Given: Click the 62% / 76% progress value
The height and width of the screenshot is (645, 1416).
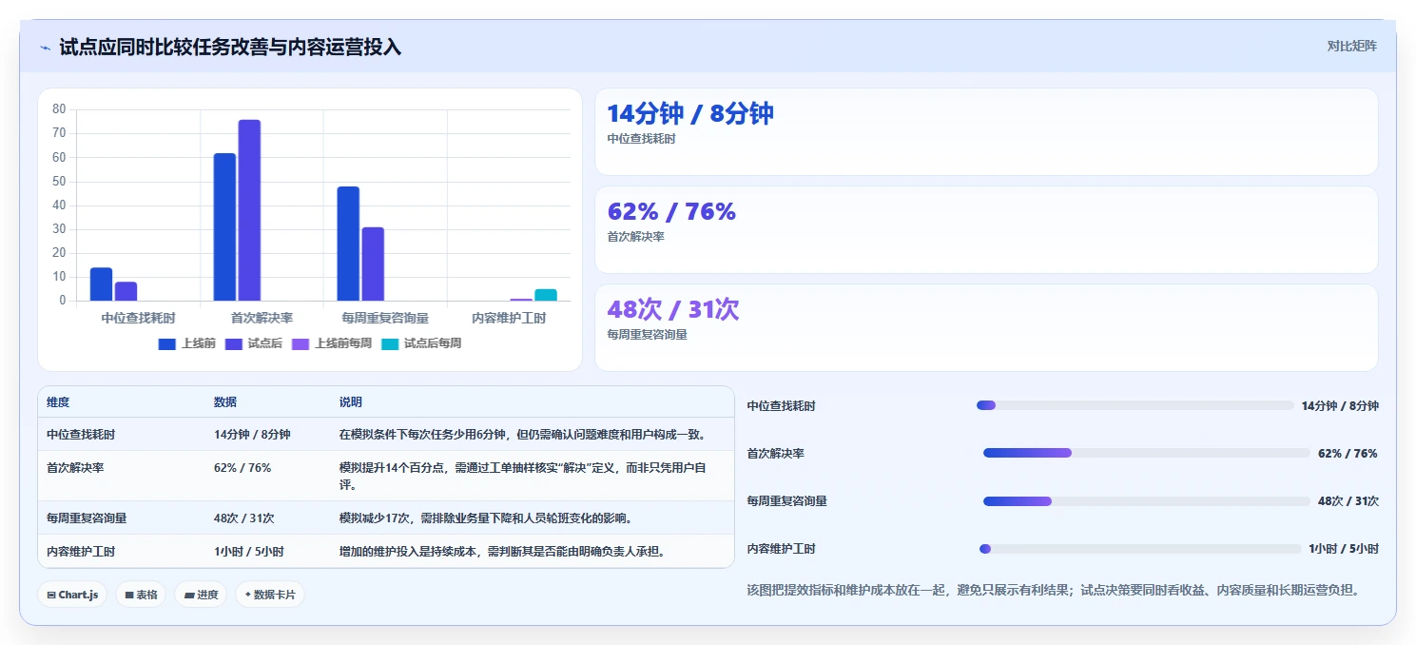Looking at the screenshot, I should tap(1348, 454).
